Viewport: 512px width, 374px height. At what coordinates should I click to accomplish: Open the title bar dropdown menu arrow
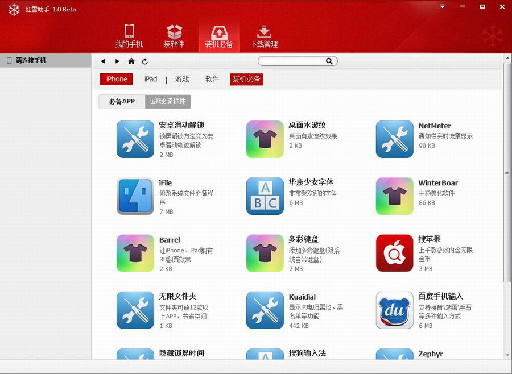[443, 6]
